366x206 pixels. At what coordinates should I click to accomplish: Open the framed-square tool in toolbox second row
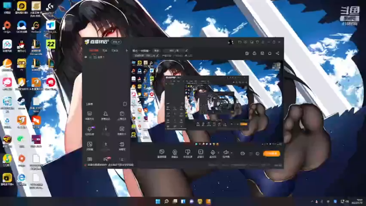(x=122, y=130)
